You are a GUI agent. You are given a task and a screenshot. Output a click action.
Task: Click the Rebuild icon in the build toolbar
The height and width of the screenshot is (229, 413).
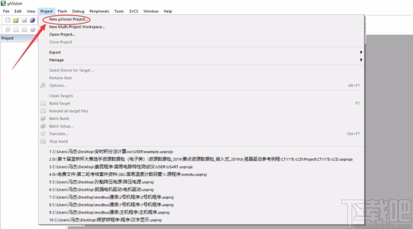(x=24, y=30)
